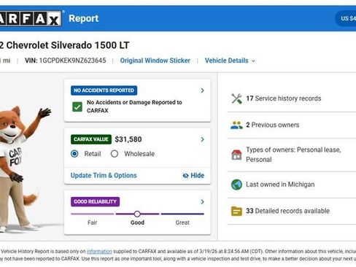
Task: Open CARFAX Value details chevron
Action: [202, 139]
